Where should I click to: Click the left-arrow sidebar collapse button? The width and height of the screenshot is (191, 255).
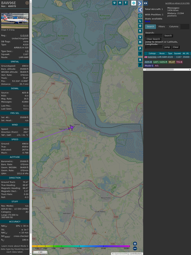tap(140, 10)
